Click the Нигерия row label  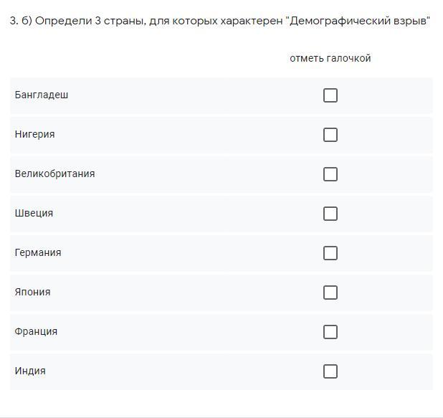coord(34,134)
